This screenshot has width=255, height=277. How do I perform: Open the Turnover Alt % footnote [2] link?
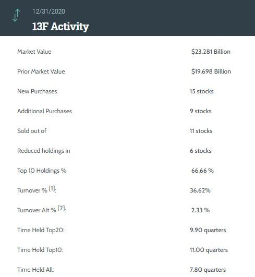(x=62, y=208)
